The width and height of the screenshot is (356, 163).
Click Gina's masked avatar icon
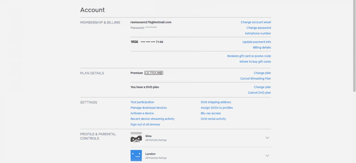click(x=136, y=137)
